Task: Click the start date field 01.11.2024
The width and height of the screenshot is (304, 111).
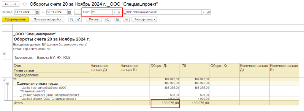Action: tap(25, 12)
